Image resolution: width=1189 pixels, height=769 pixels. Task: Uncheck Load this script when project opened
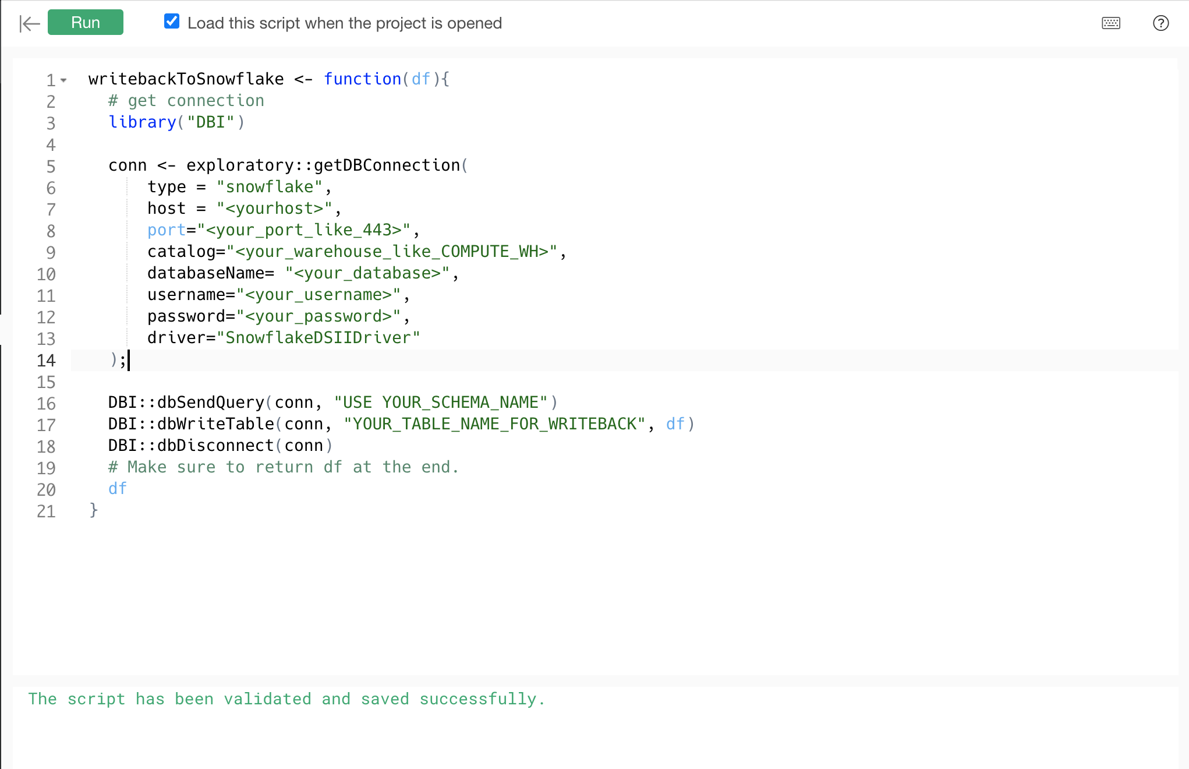(x=172, y=22)
